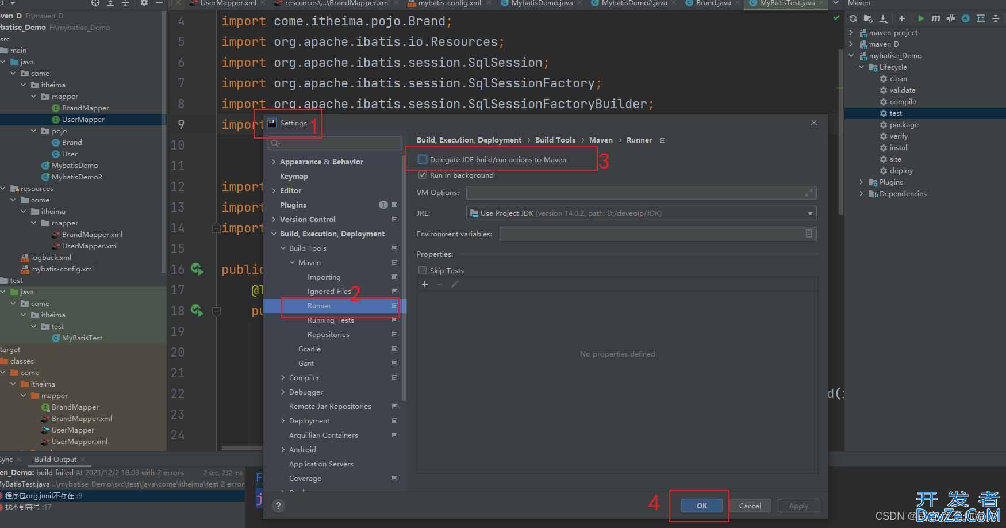Uncheck Run in background checkbox
1006x528 pixels.
pyautogui.click(x=423, y=175)
